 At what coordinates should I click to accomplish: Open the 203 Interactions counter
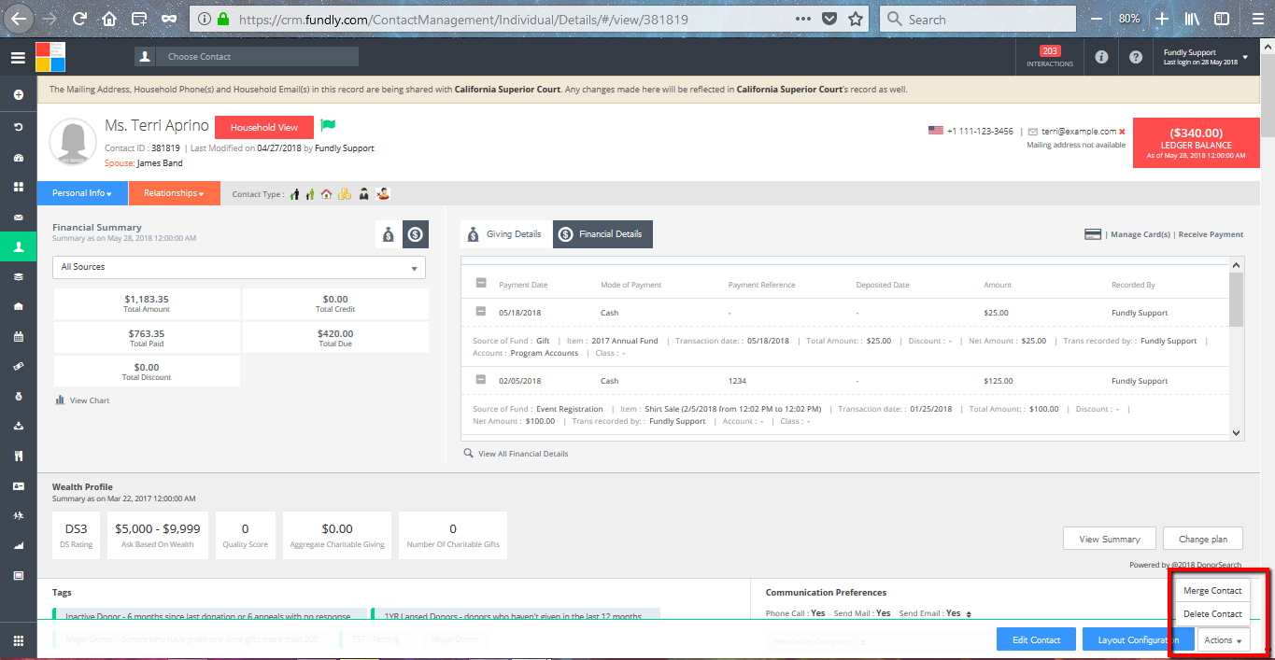[1050, 57]
